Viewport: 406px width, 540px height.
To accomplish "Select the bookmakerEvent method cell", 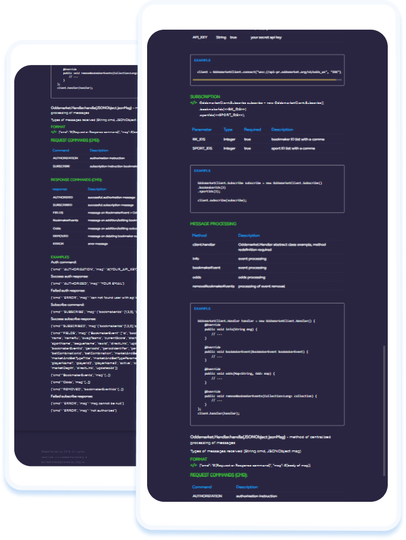I will (x=206, y=267).
